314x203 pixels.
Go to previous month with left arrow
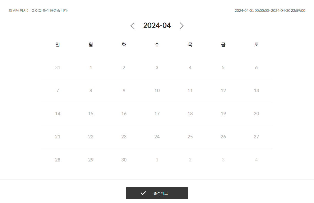coord(132,26)
